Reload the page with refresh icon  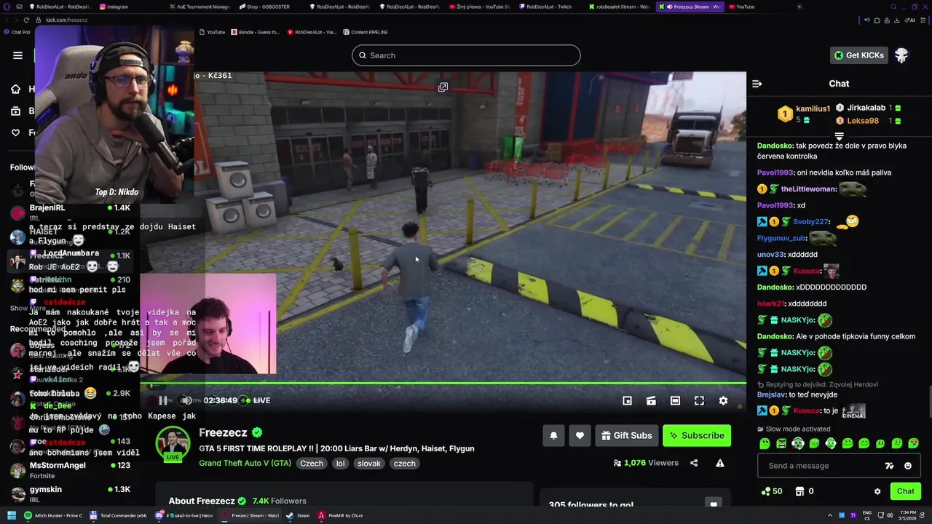[27, 20]
